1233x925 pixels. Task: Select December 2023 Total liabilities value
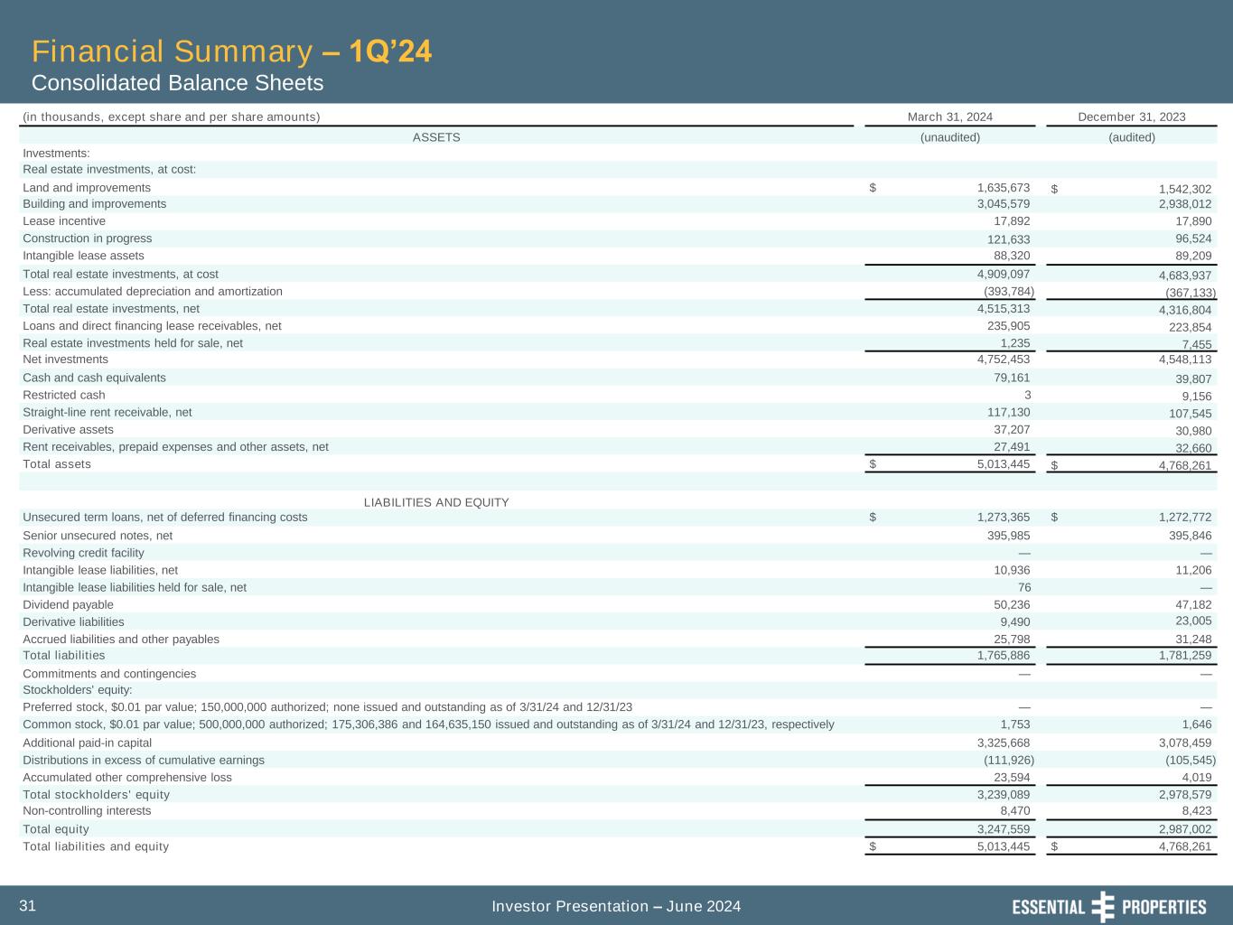click(x=1184, y=656)
